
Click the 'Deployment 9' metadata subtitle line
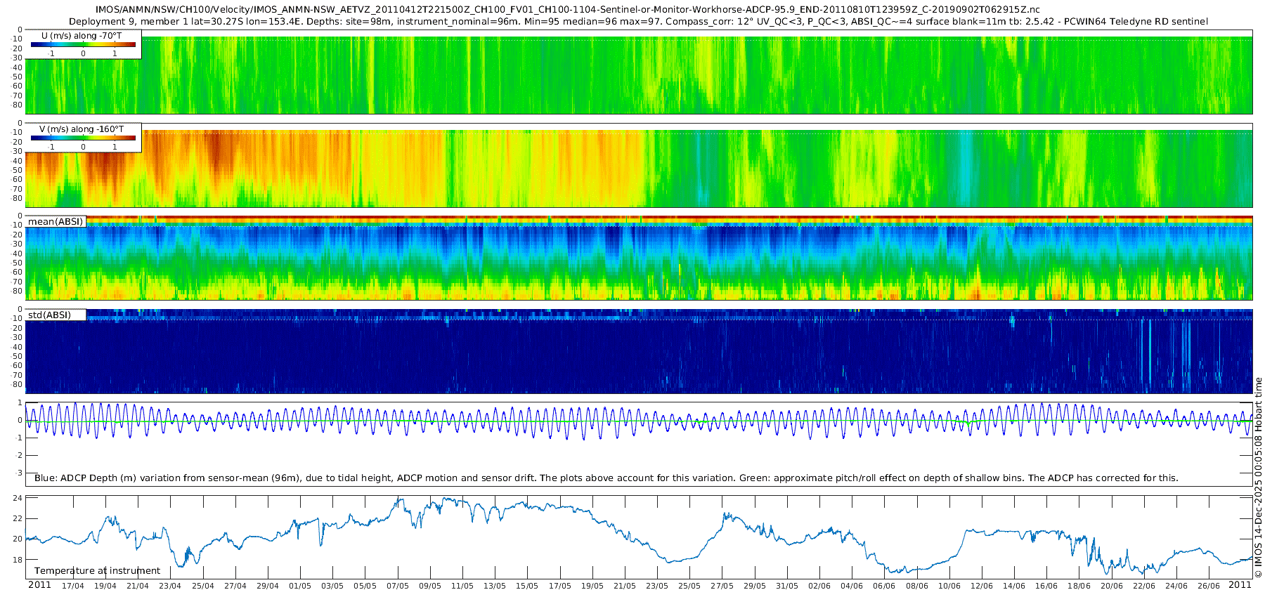(638, 22)
